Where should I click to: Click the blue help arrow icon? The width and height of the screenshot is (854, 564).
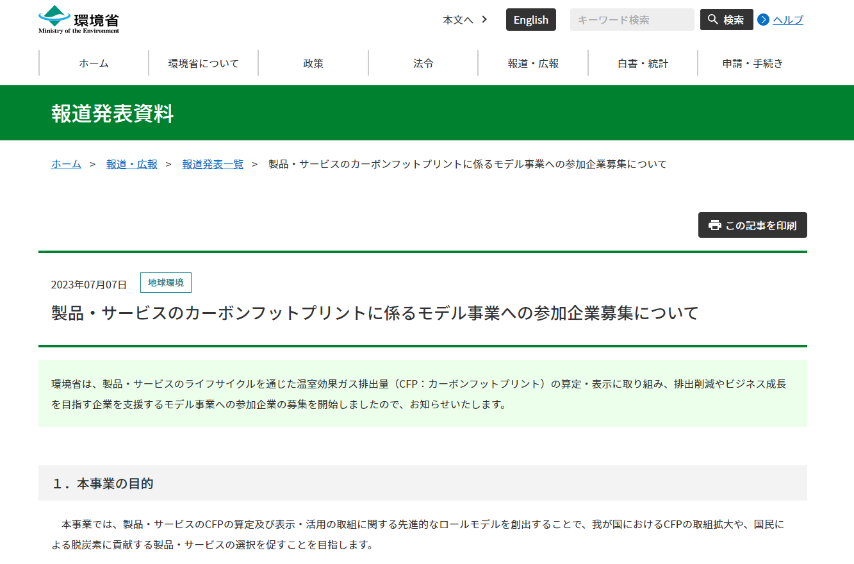pos(763,20)
